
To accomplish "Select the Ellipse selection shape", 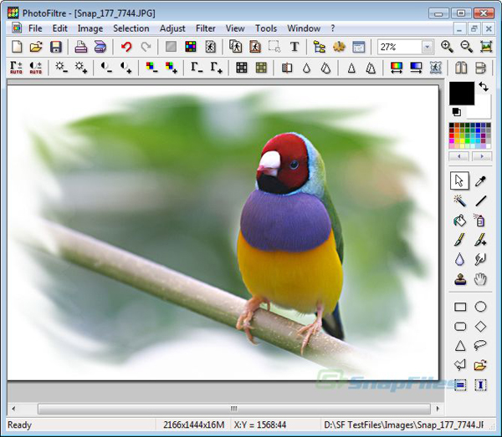I will click(481, 307).
